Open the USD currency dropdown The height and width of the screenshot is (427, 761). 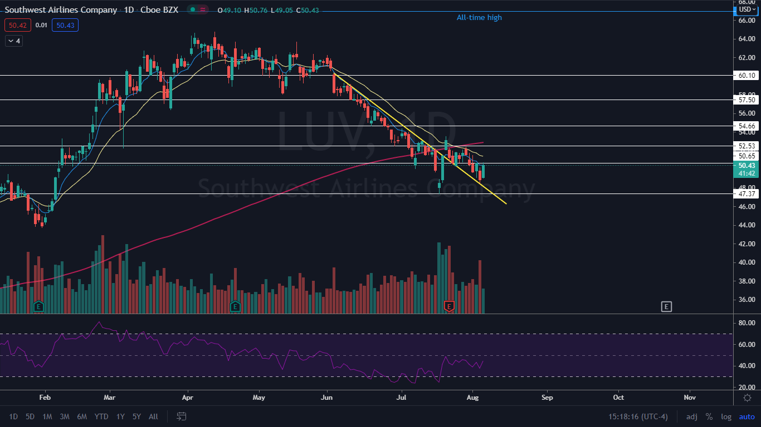747,9
